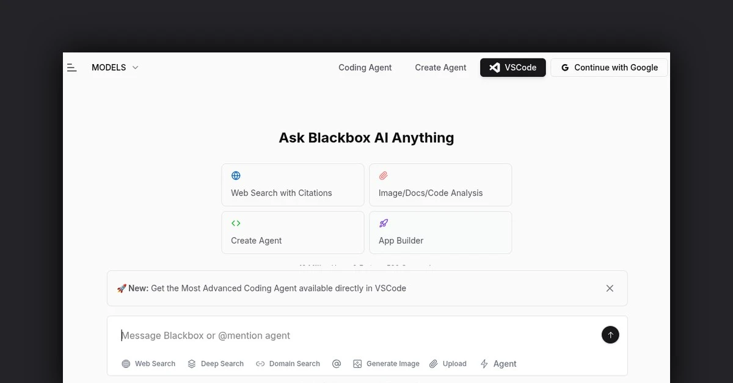The height and width of the screenshot is (383, 733).
Task: Open Web Search with Citations card
Action: (x=293, y=184)
